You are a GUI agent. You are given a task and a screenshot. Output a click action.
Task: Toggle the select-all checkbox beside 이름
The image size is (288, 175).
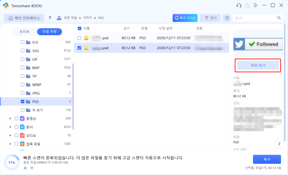79,28
